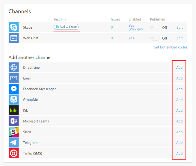
Task: Add the Microsoft Teams channel
Action: click(x=179, y=121)
